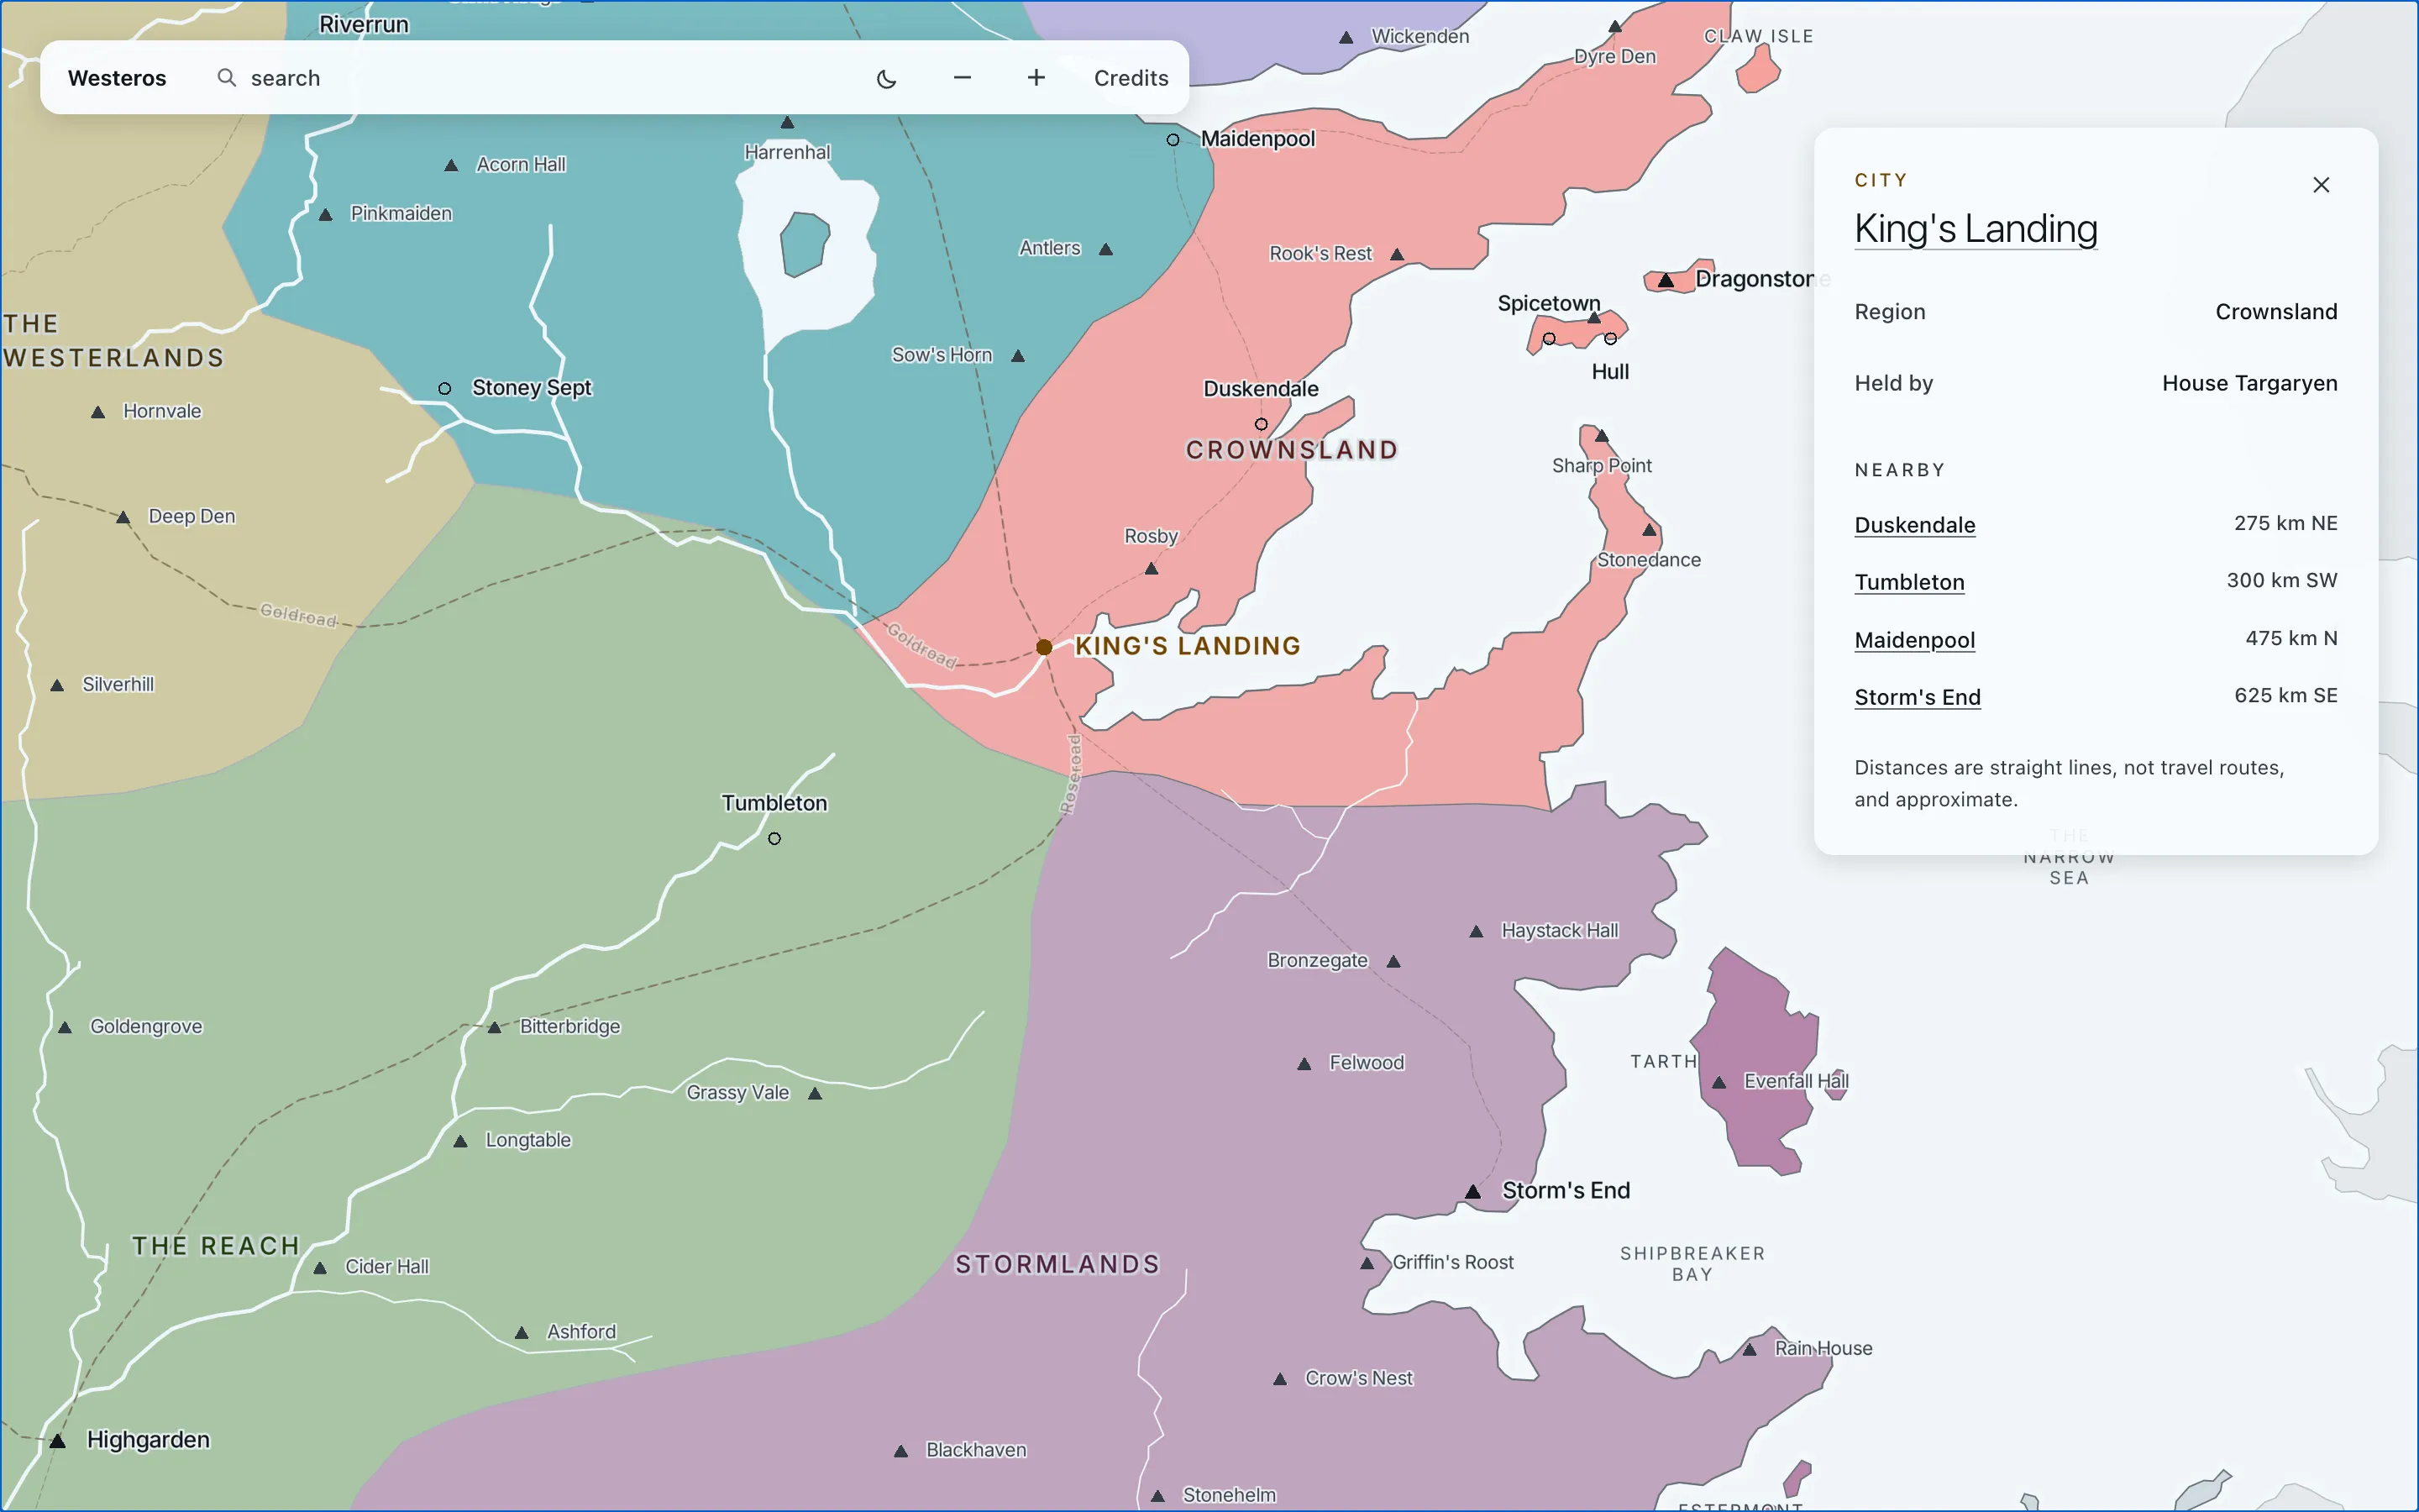Image resolution: width=2419 pixels, height=1512 pixels.
Task: Select the Antlers castle marker
Action: (1105, 249)
